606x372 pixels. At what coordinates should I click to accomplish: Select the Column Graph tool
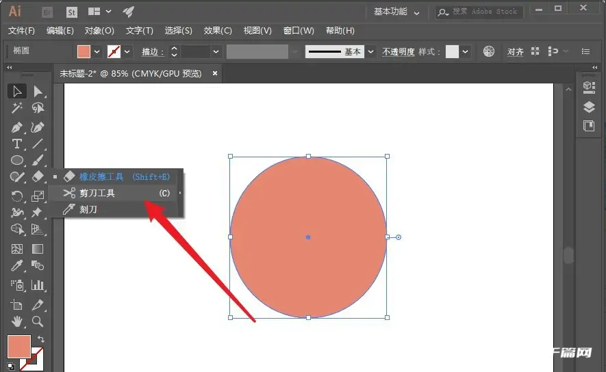click(38, 285)
